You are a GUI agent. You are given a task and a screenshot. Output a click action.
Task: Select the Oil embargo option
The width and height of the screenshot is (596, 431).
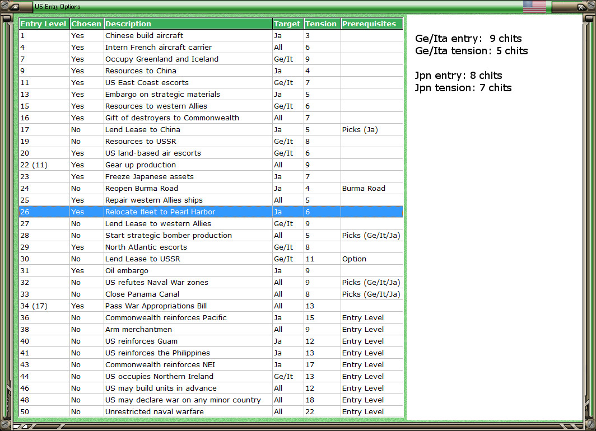pos(211,271)
